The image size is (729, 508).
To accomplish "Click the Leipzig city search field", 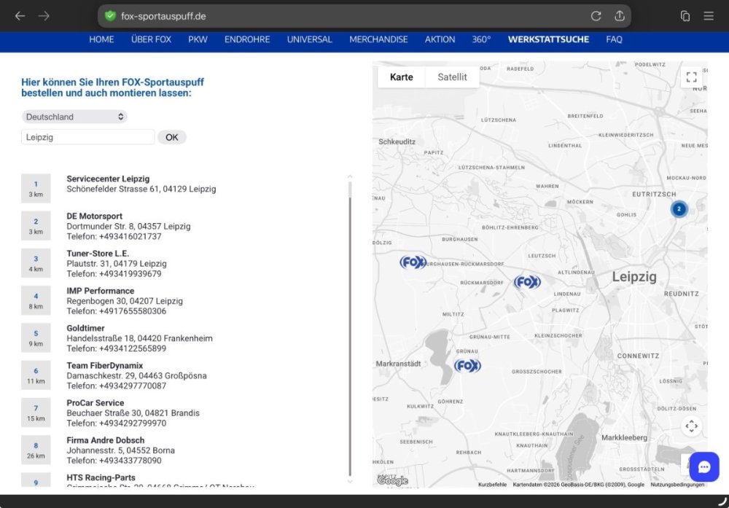I will coord(87,137).
